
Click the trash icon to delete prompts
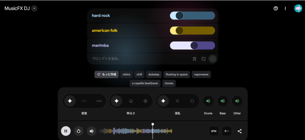tap(194, 59)
